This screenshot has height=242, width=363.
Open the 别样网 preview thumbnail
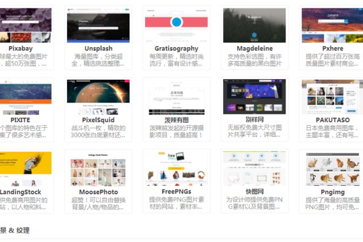[255, 97]
